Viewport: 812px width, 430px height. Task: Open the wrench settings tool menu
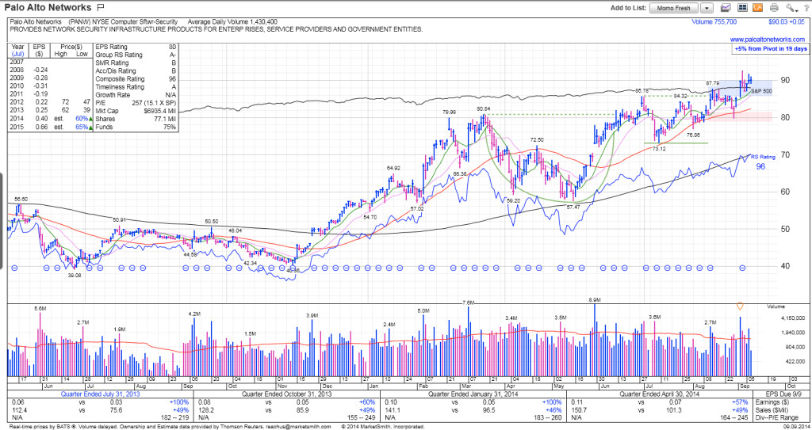point(791,8)
